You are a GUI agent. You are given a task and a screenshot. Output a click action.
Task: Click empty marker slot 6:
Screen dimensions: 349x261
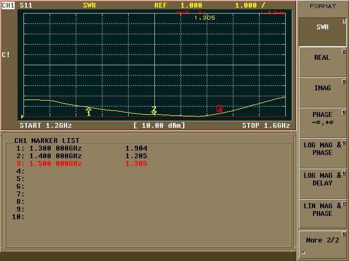(20, 186)
